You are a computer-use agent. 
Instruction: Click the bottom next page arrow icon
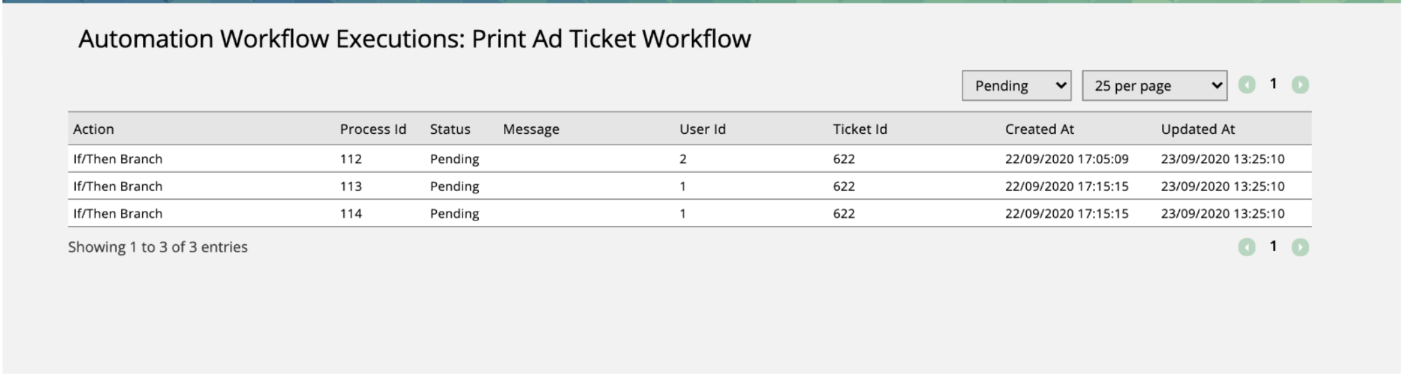(x=1300, y=247)
